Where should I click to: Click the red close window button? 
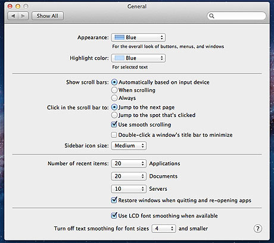10,7
